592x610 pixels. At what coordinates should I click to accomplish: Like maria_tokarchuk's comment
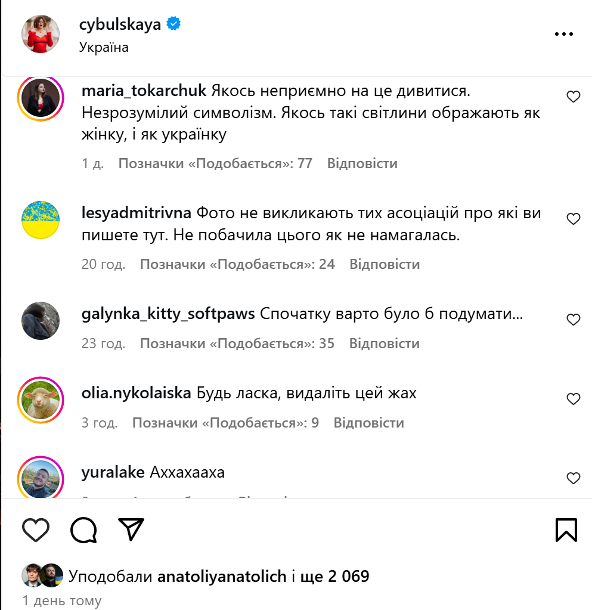[x=573, y=97]
